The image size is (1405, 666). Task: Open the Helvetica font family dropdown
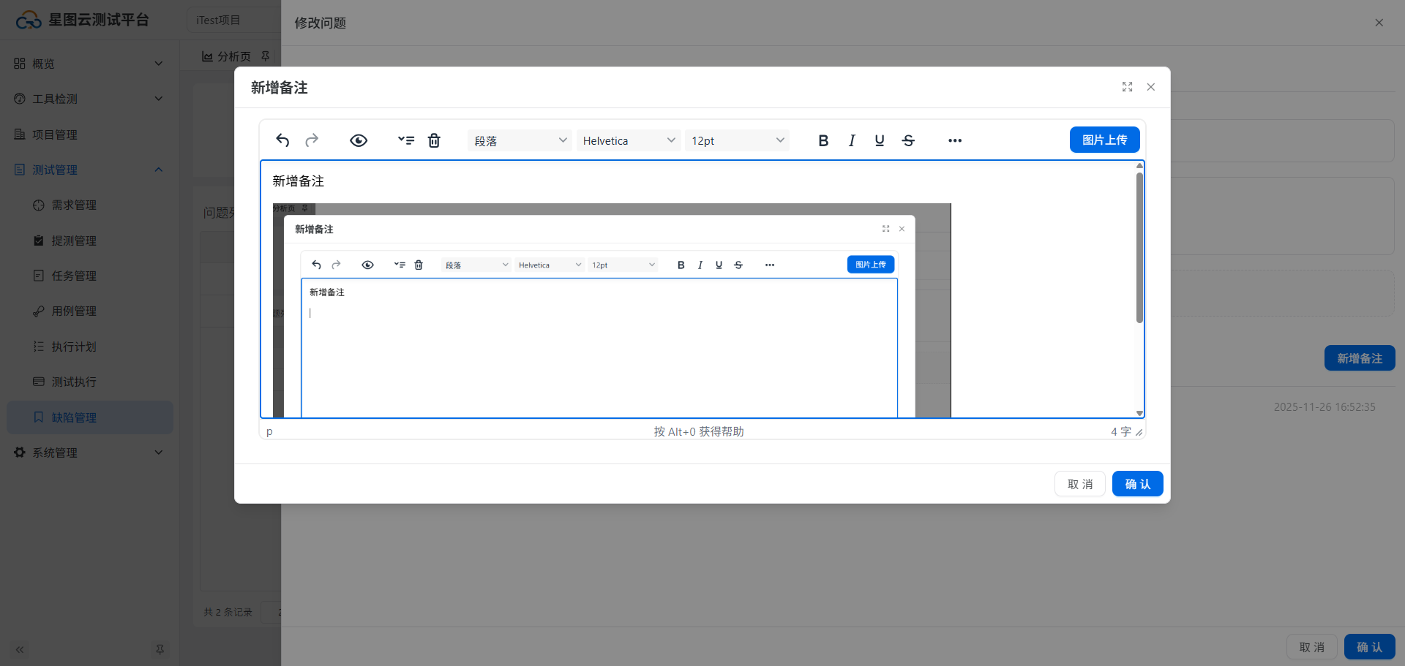(x=629, y=140)
